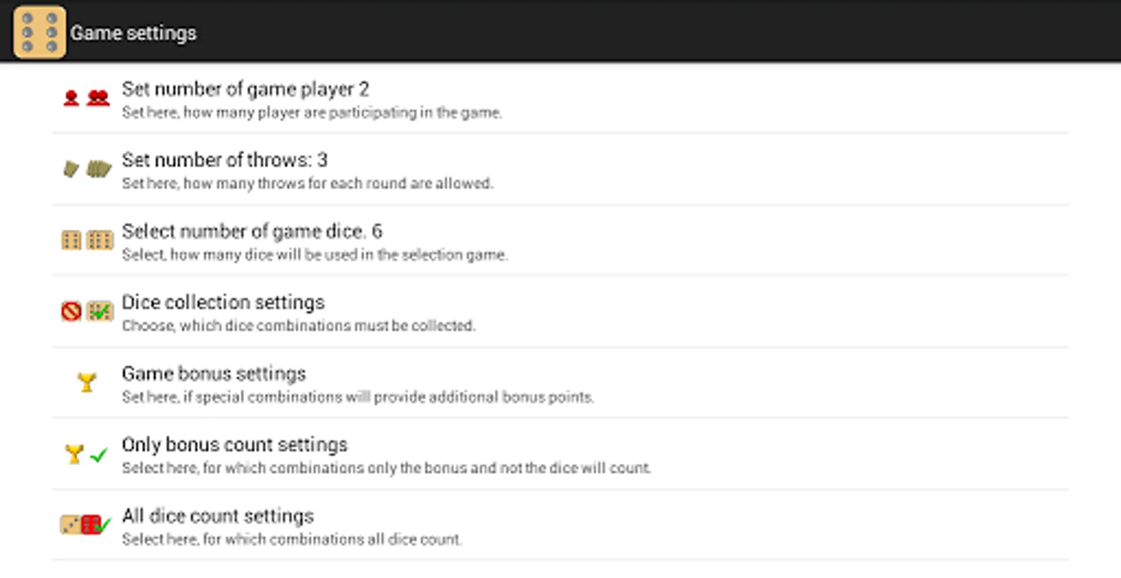Tap 'which dice combinations must be collected' text
This screenshot has width=1121, height=578.
[299, 326]
